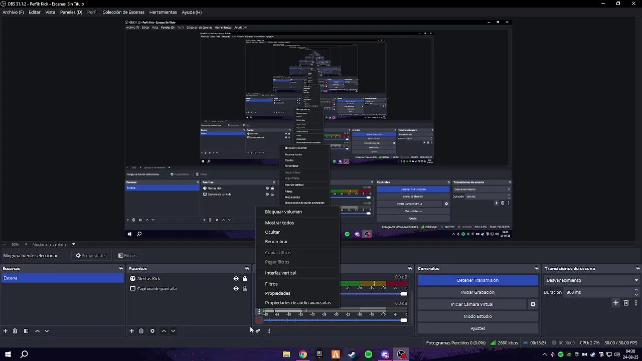Increase transition duration with up arrow
642x361 pixels.
coord(636,290)
